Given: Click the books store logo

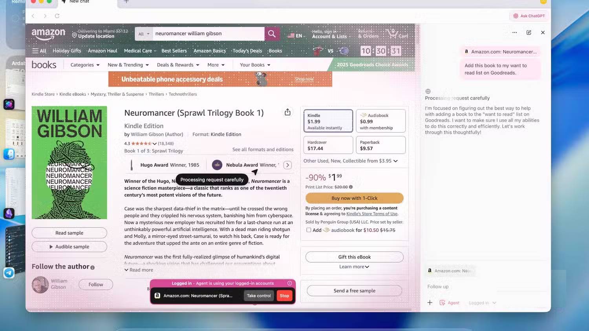Looking at the screenshot, I should pyautogui.click(x=44, y=65).
